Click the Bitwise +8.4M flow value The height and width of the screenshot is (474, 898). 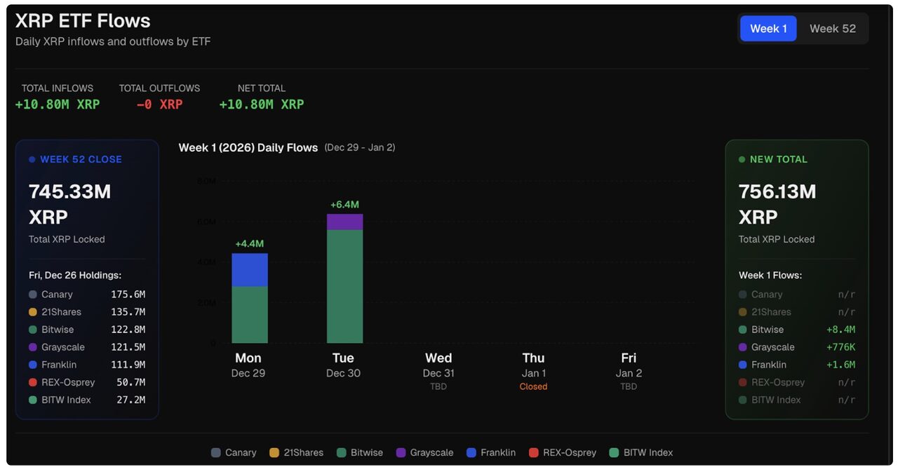click(841, 330)
